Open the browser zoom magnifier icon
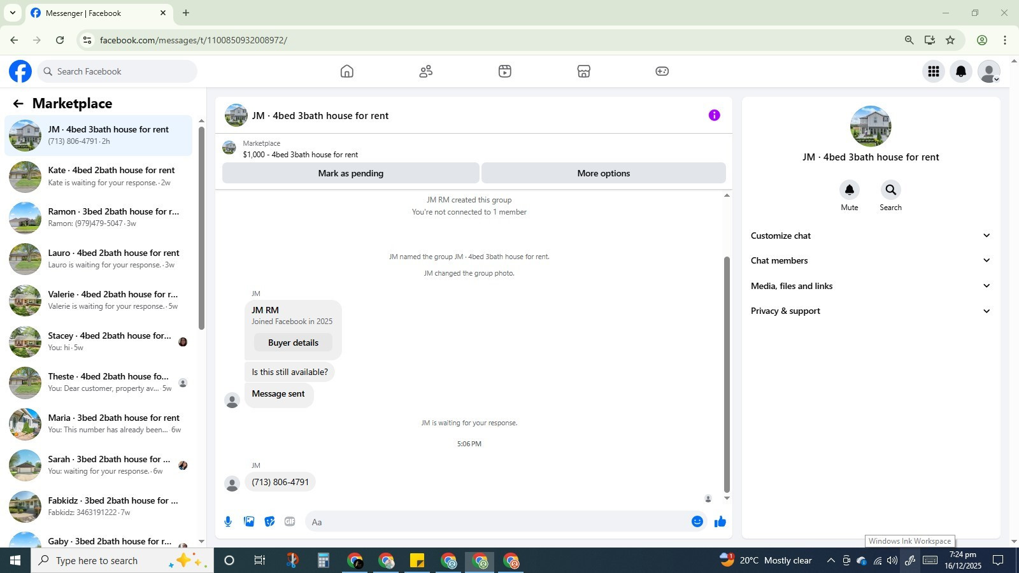 (x=909, y=40)
